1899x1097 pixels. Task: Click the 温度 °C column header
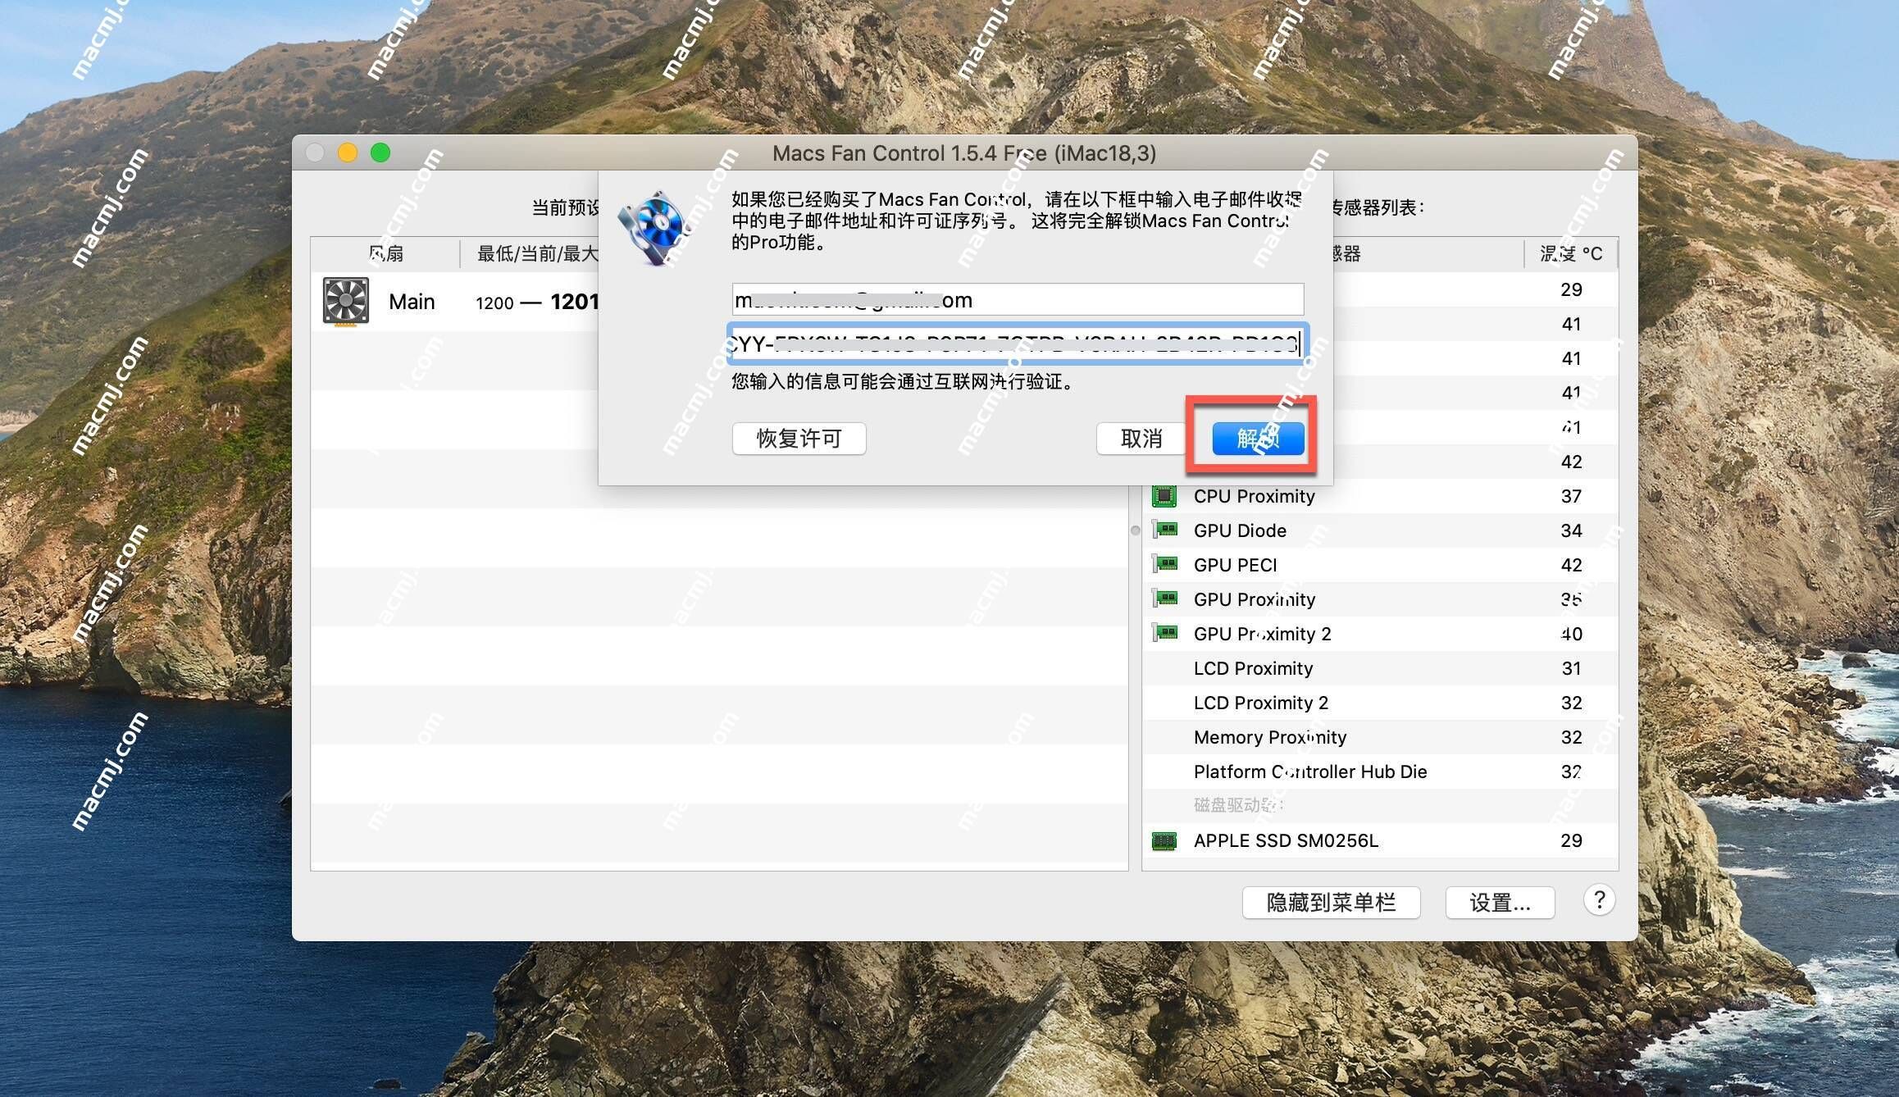(x=1570, y=253)
